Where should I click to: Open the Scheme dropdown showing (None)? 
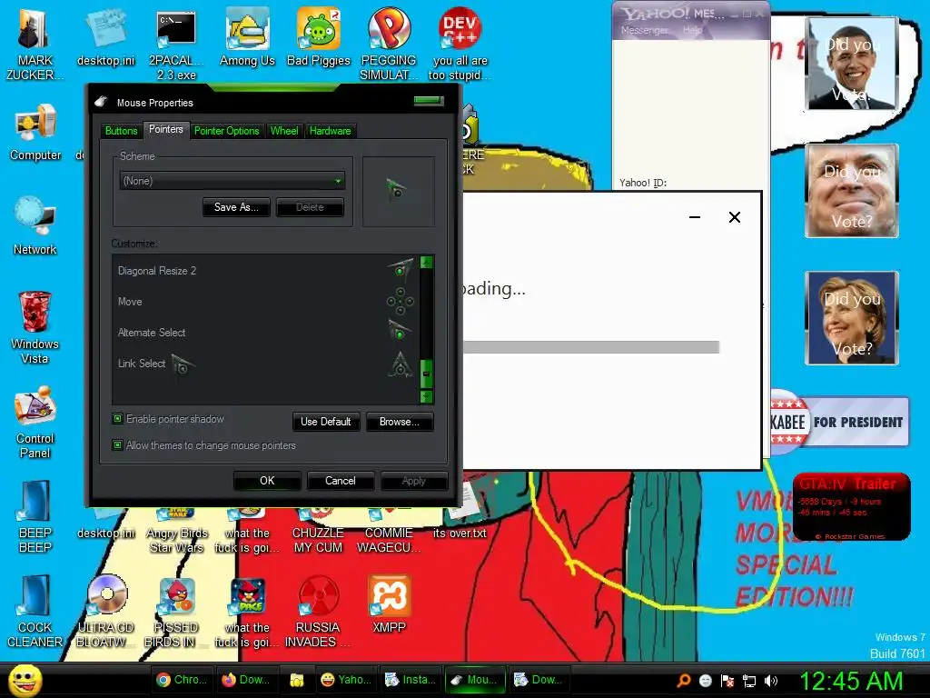click(x=232, y=181)
